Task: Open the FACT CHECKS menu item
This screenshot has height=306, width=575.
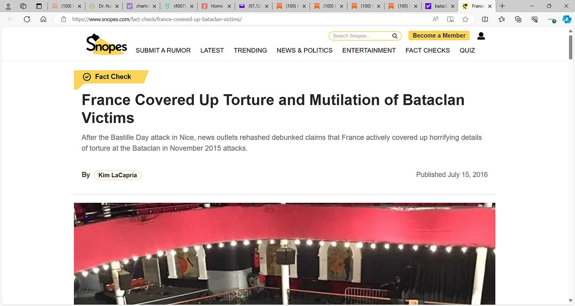Action: pos(428,50)
